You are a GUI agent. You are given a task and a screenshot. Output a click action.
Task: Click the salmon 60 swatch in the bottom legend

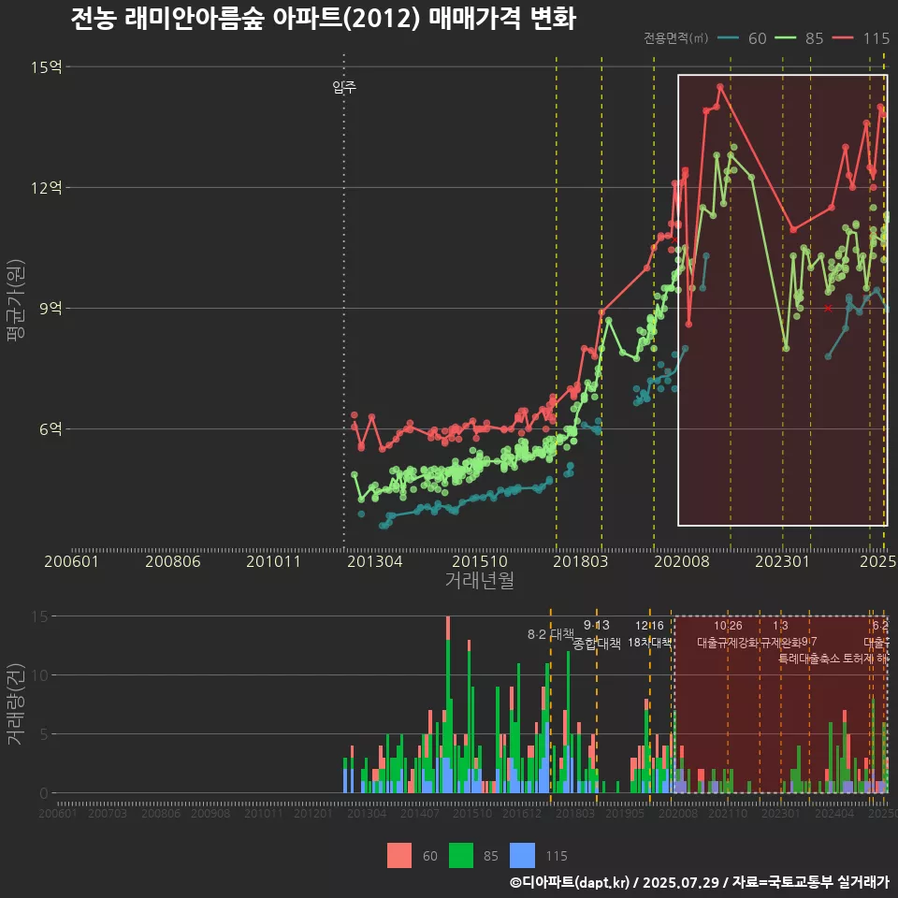[399, 856]
